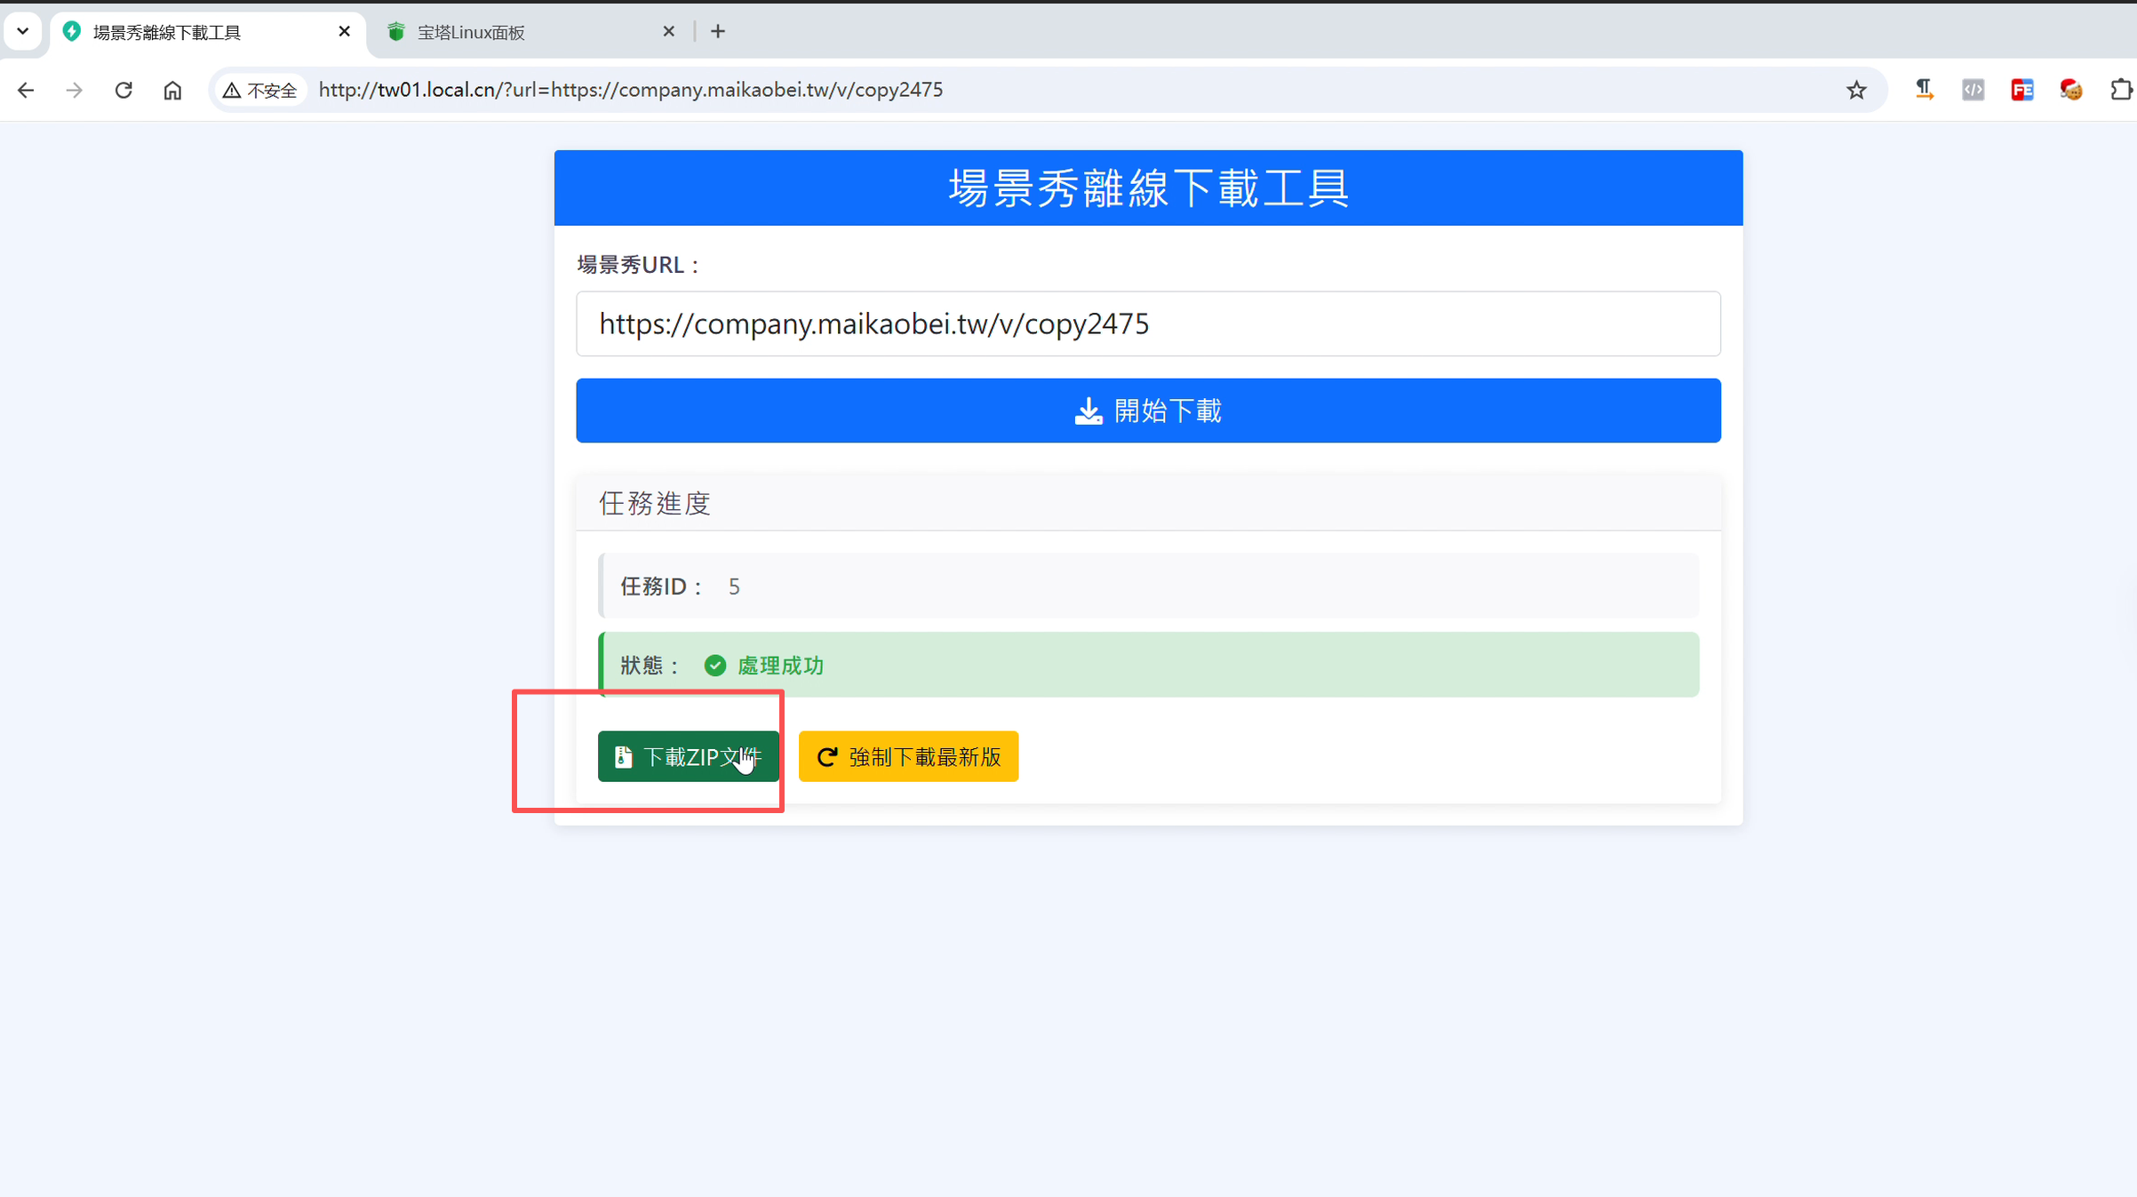Start the download with 開始下載
The height and width of the screenshot is (1197, 2137).
1147,410
